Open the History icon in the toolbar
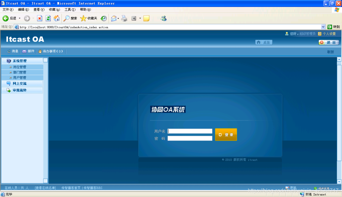Screen dimensions: 342x197 click(x=104, y=19)
